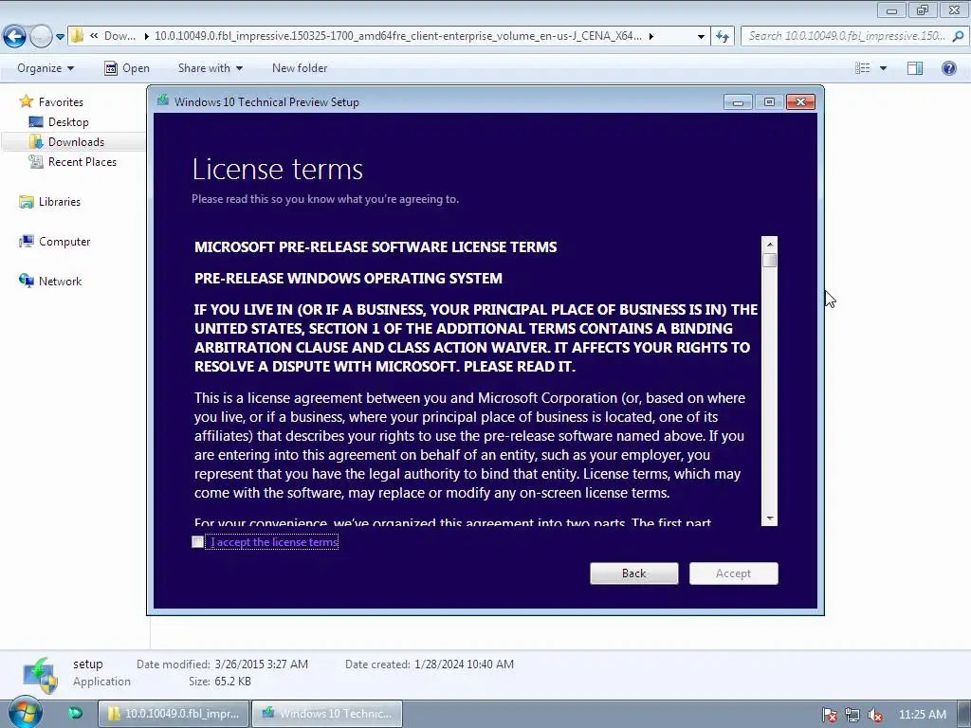Switch to Windows 10 Technical Preview taskbar button
This screenshot has width=971, height=728.
[327, 714]
